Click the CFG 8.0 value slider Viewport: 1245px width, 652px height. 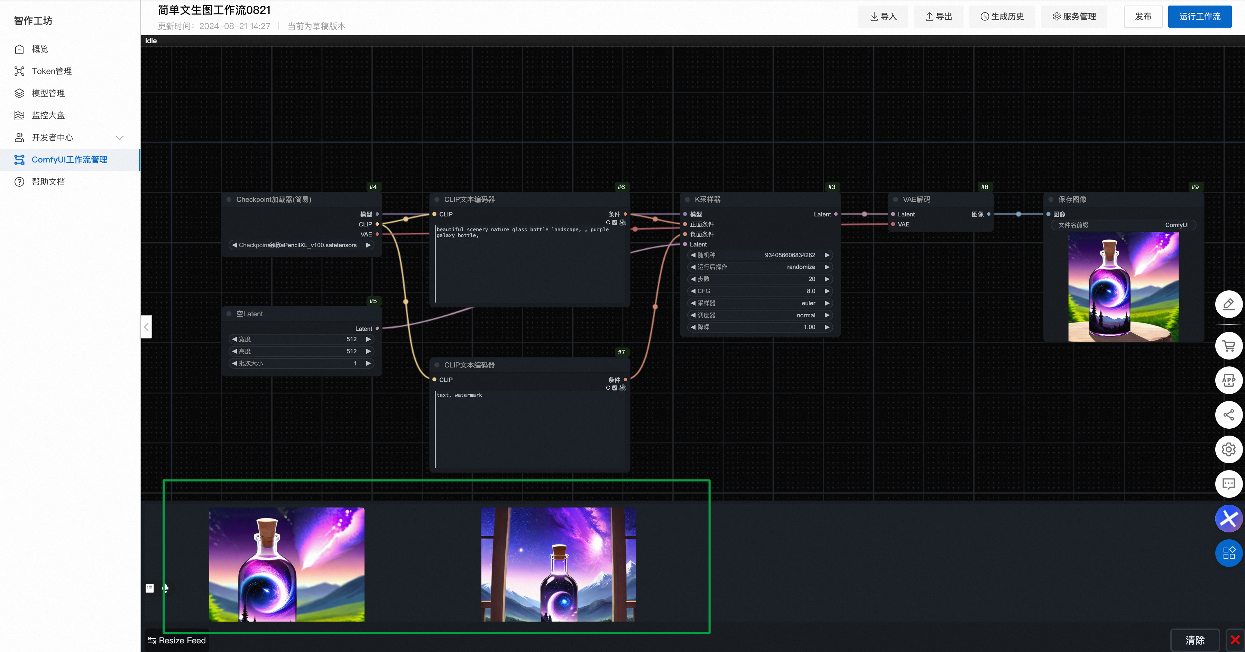pyautogui.click(x=760, y=291)
